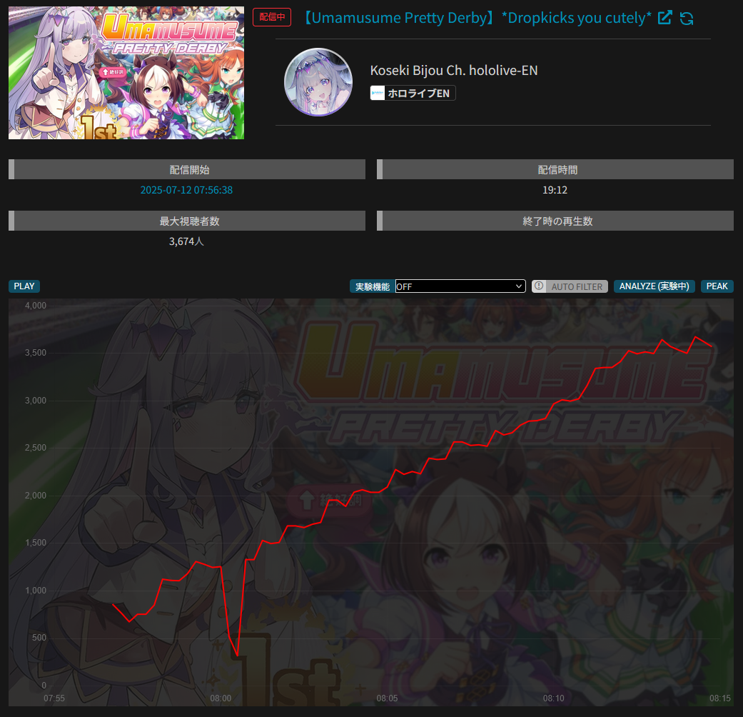Click the PEAK button
The image size is (743, 717).
[x=717, y=286]
